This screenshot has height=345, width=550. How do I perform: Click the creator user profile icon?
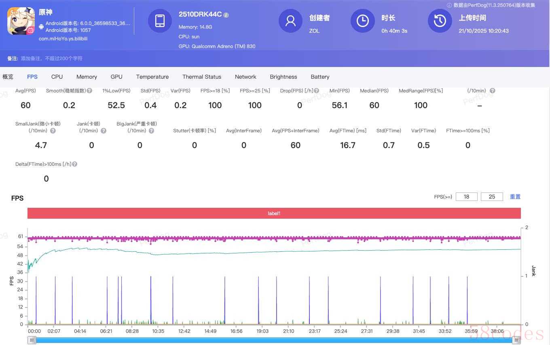[x=290, y=21]
